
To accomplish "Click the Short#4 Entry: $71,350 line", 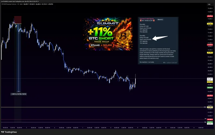I will (x=144, y=26).
